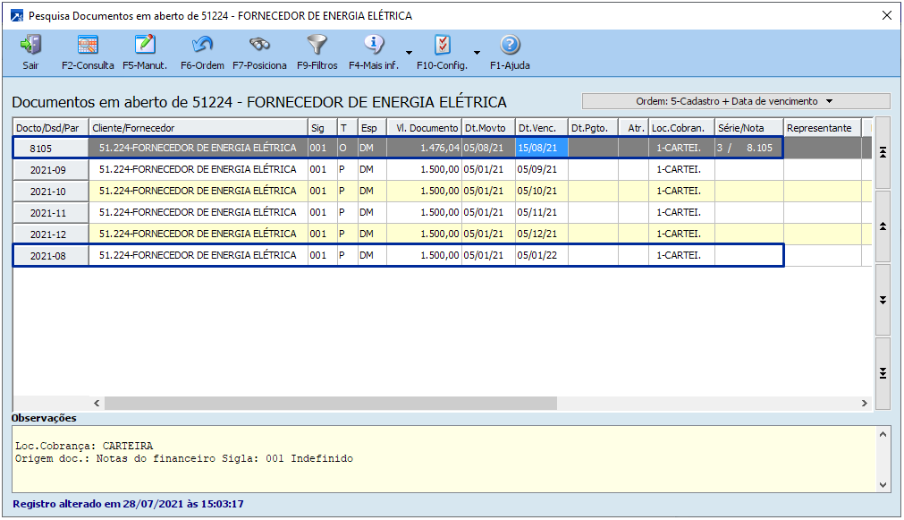Expand the arrow beside F4-Mais inf.
The width and height of the screenshot is (904, 520).
pyautogui.click(x=409, y=52)
